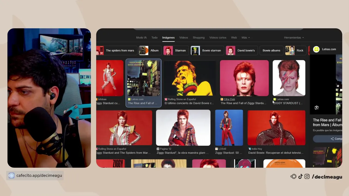Filter by the Rock chip
Image resolution: width=349 pixels, height=196 pixels.
point(295,50)
